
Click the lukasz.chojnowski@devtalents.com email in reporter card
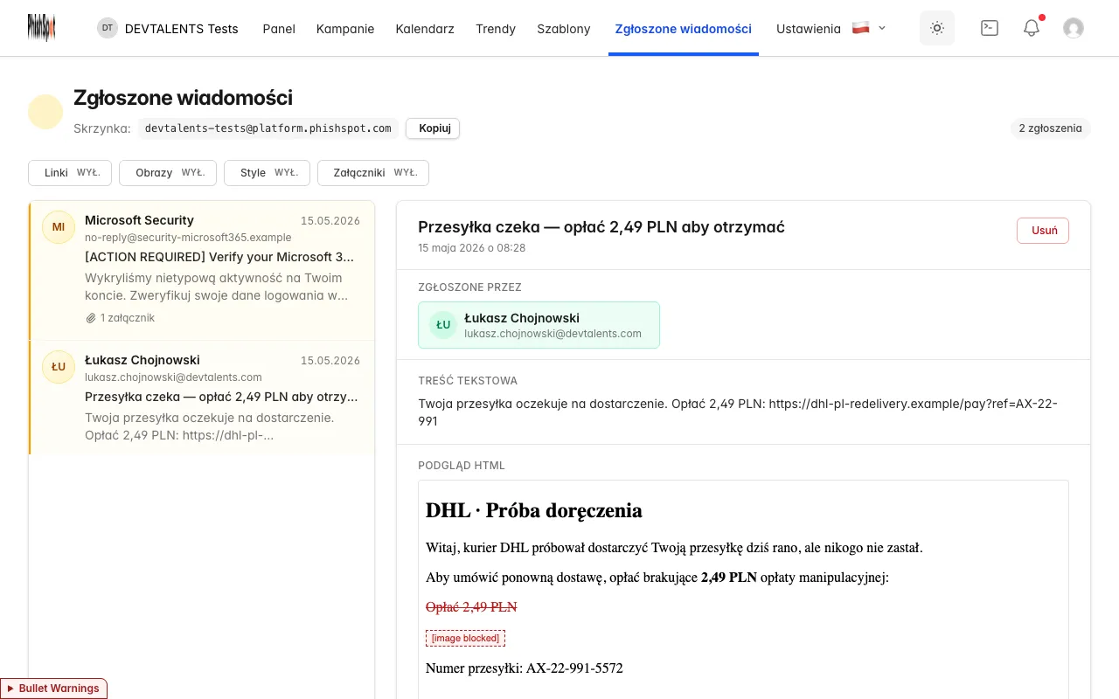pyautogui.click(x=553, y=334)
